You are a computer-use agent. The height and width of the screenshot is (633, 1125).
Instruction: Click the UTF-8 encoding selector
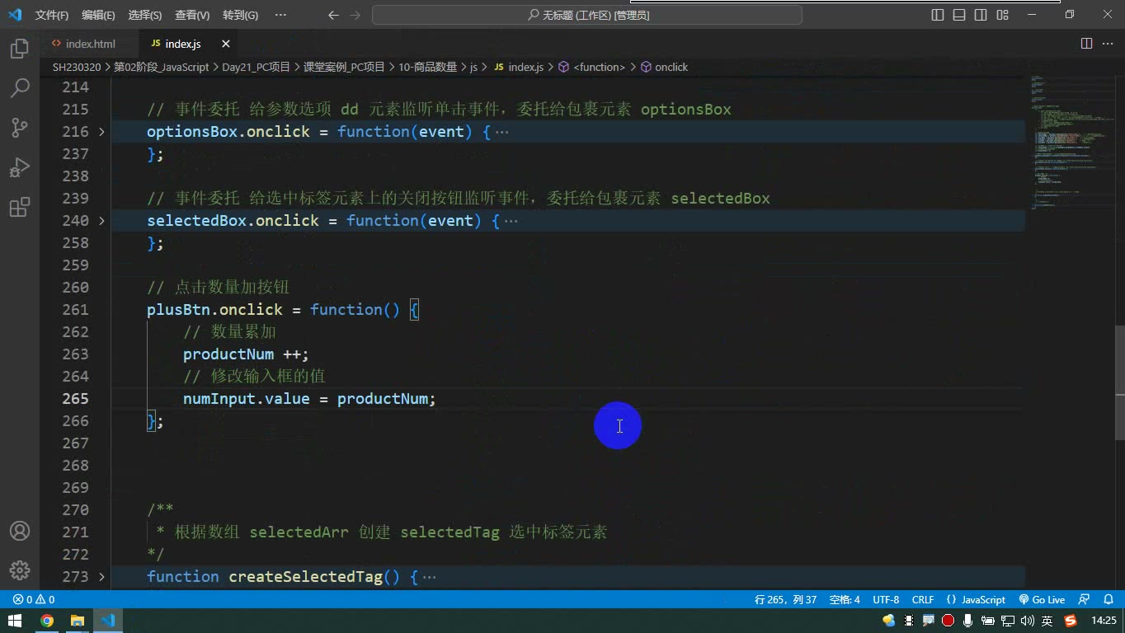[x=886, y=600]
